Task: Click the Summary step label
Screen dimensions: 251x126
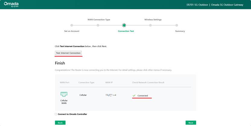Action: 180,31
